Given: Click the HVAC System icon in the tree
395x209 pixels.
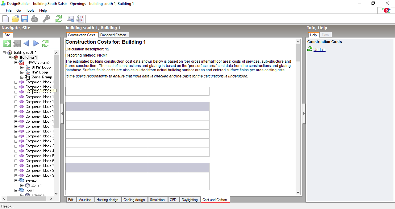Looking at the screenshot, I should [x=22, y=62].
